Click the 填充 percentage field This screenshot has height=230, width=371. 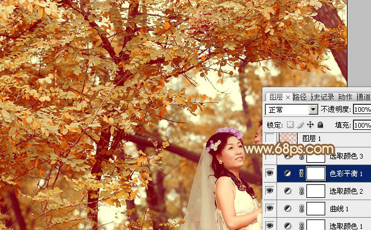point(362,125)
